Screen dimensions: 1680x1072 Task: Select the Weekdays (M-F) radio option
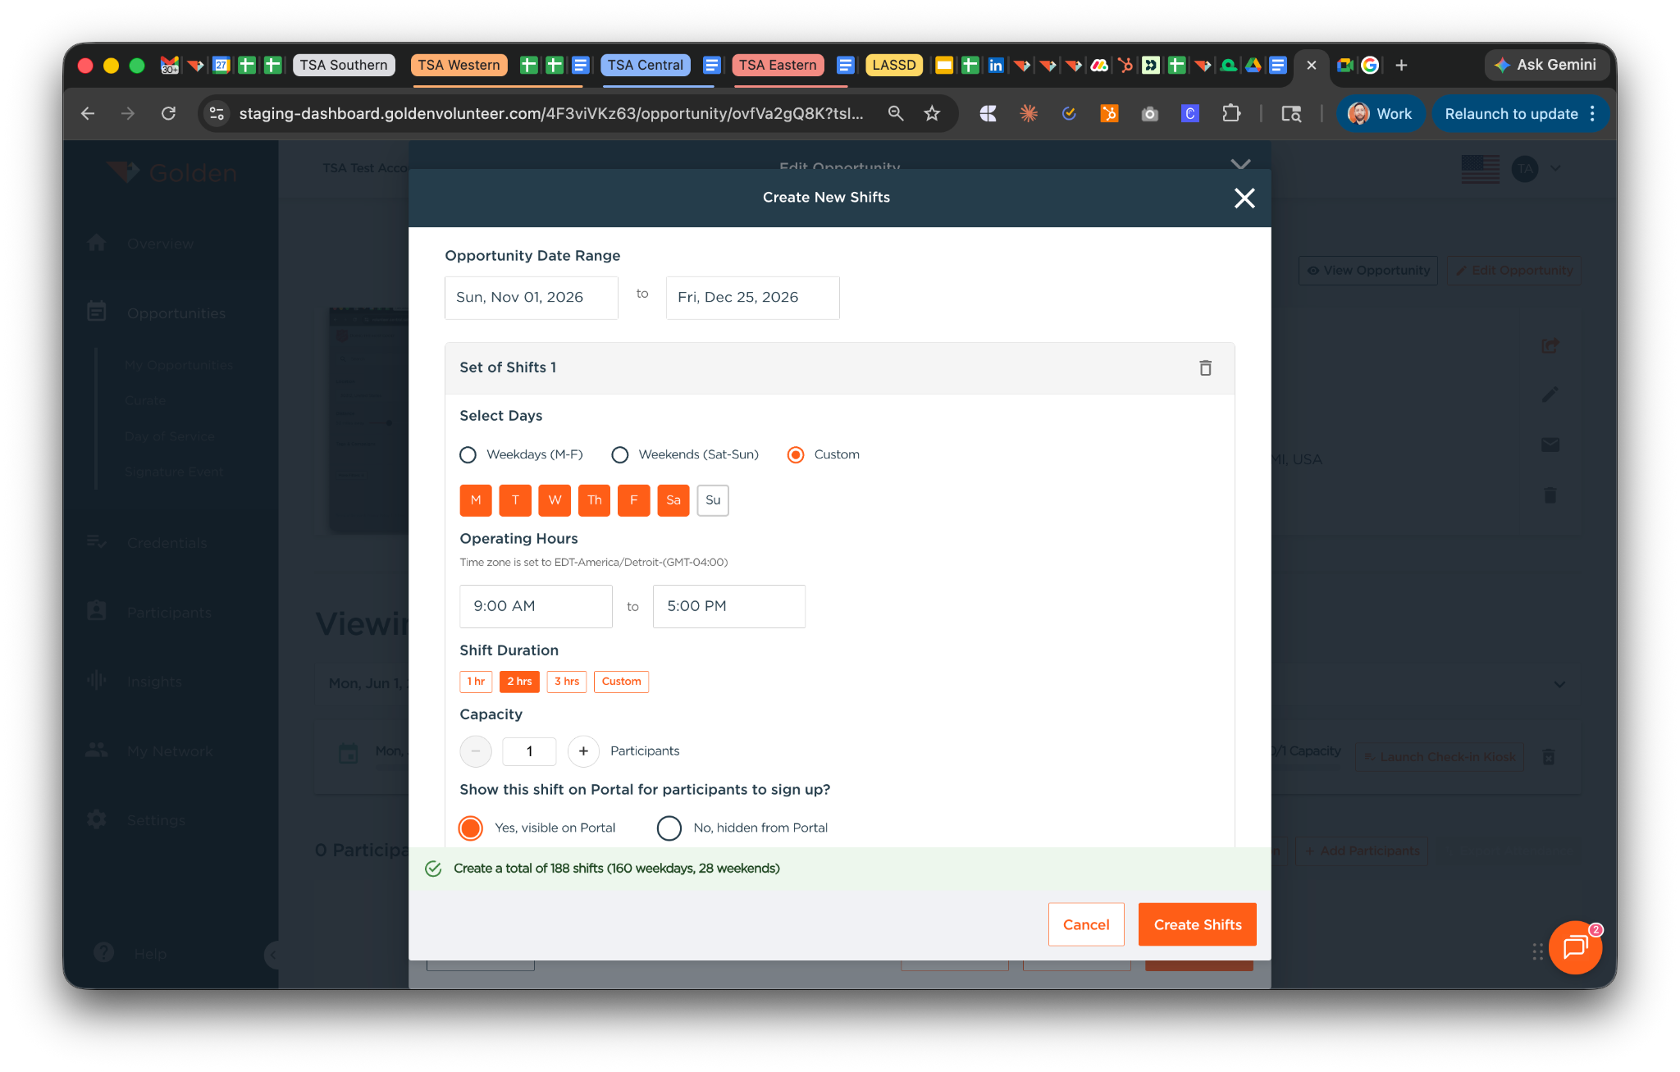(468, 454)
